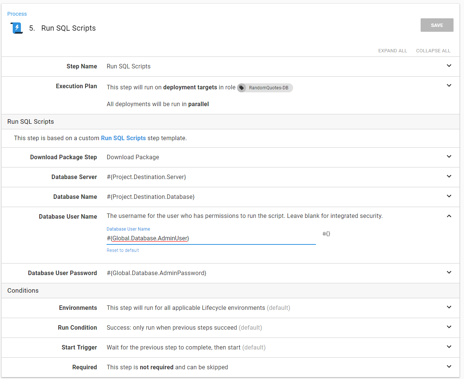Expand the Start Trigger row

coord(449,347)
